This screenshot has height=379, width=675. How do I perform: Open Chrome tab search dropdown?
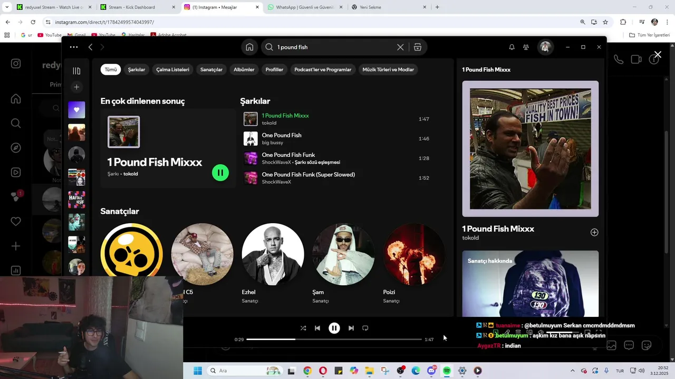[7, 7]
